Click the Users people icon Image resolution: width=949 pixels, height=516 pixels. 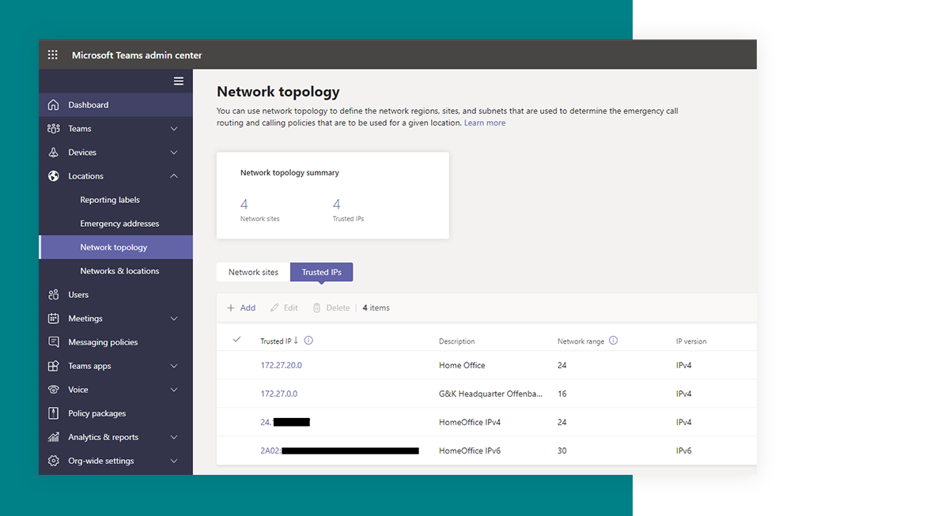(x=54, y=295)
